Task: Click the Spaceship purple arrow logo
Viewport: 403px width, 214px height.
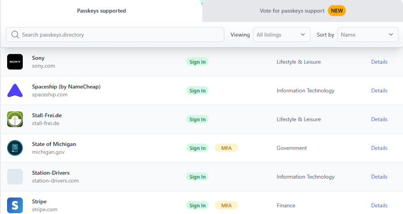Action: 15,90
